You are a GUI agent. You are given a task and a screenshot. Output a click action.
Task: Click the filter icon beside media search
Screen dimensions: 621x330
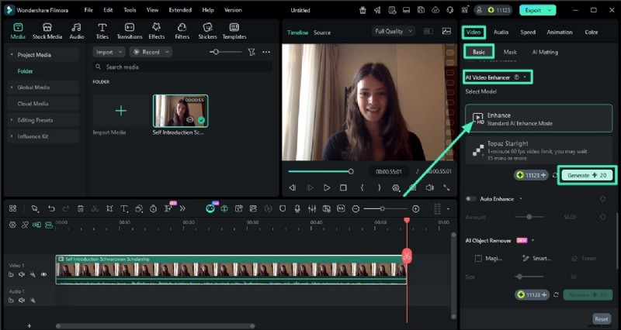click(251, 52)
